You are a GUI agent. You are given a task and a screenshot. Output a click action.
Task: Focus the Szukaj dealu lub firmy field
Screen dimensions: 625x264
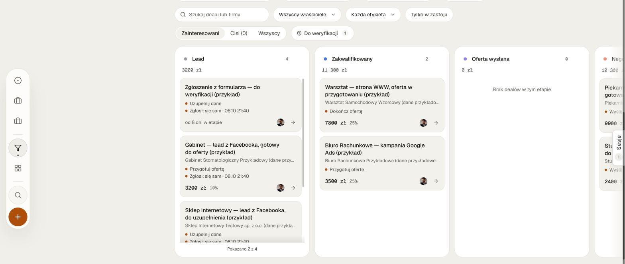(222, 15)
